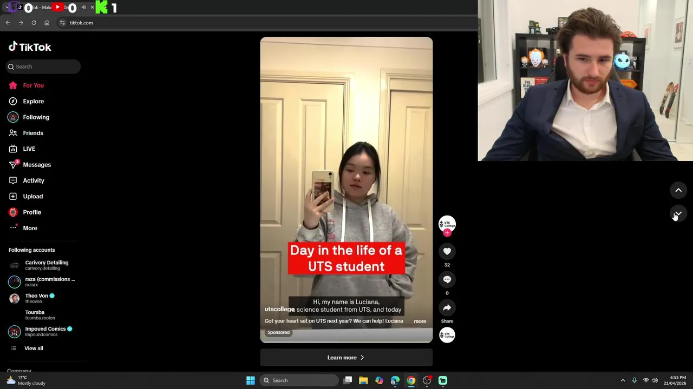Click the browser forward arrow
This screenshot has width=693, height=389.
point(21,23)
